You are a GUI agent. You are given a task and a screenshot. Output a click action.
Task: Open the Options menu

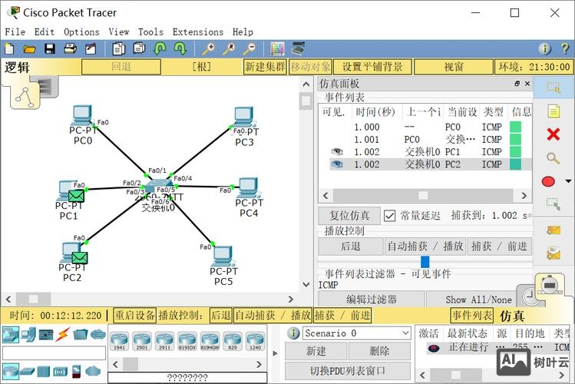81,32
